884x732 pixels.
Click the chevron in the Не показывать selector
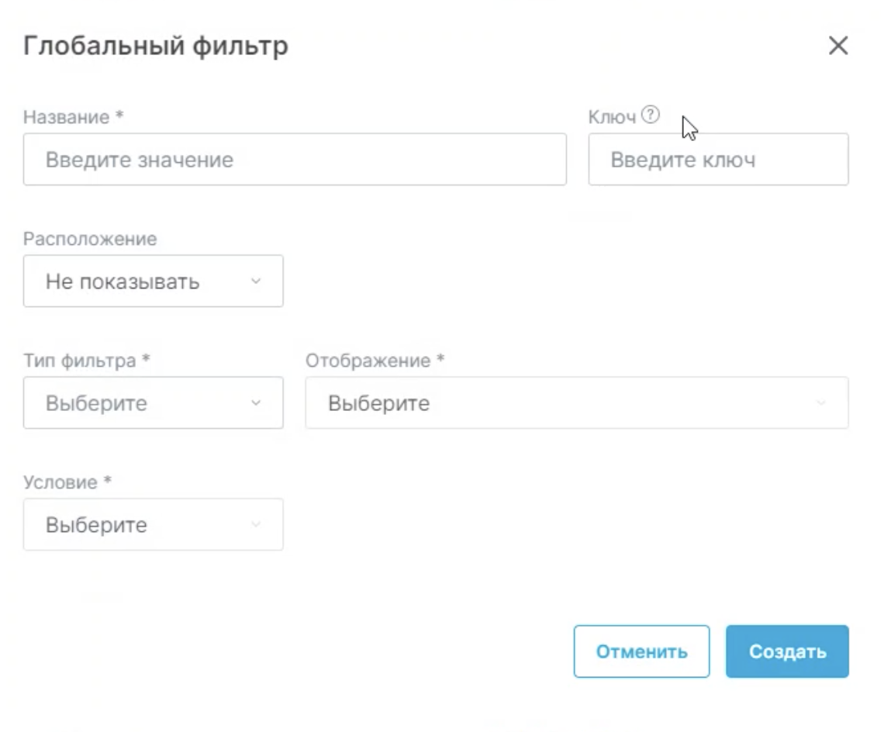(256, 281)
